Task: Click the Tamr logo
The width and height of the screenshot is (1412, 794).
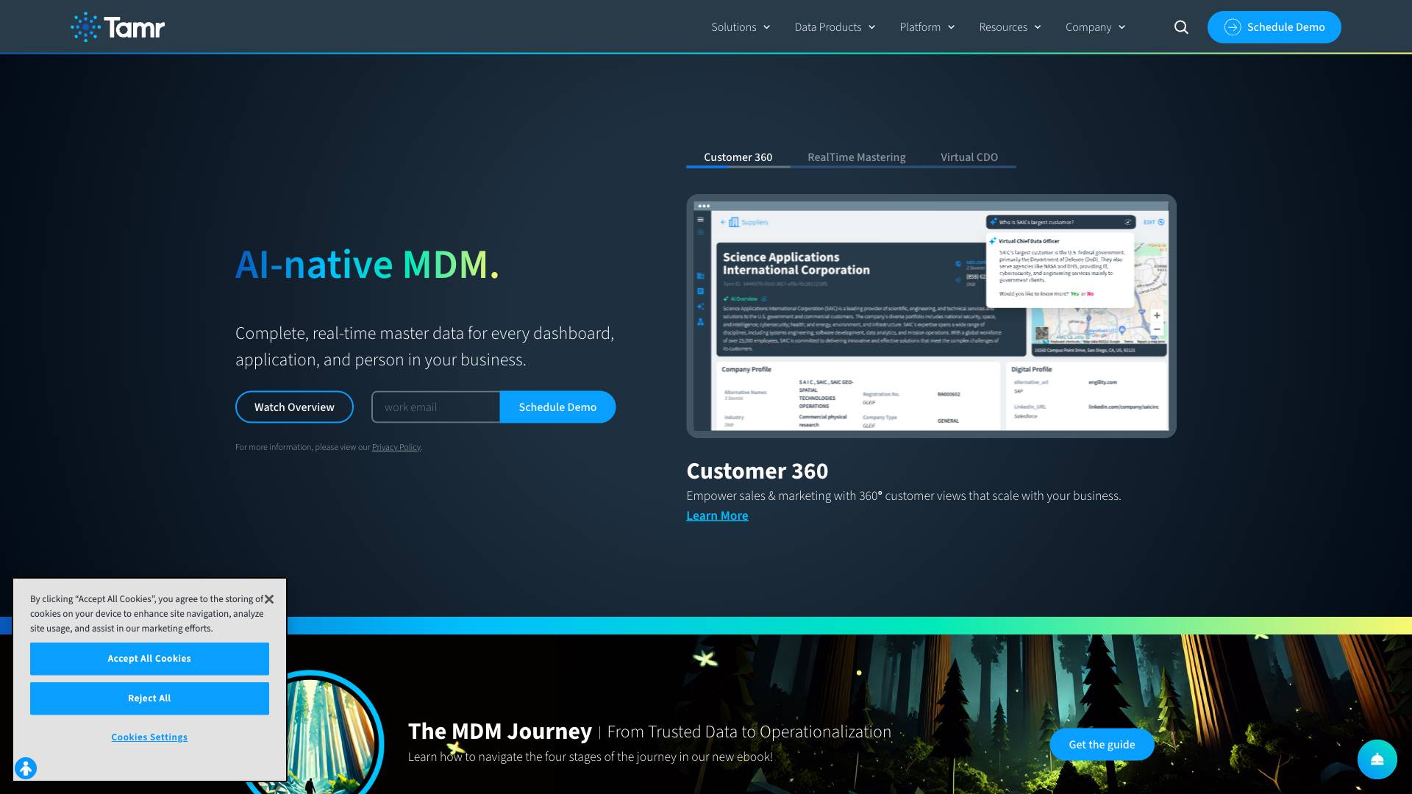Action: click(x=118, y=27)
